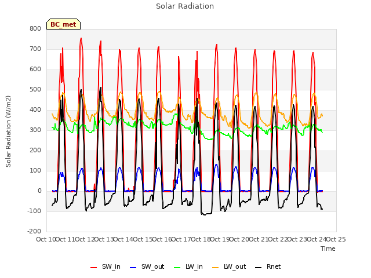Toggle the Rnet legend entry
The image size is (371, 278).
[268, 266]
